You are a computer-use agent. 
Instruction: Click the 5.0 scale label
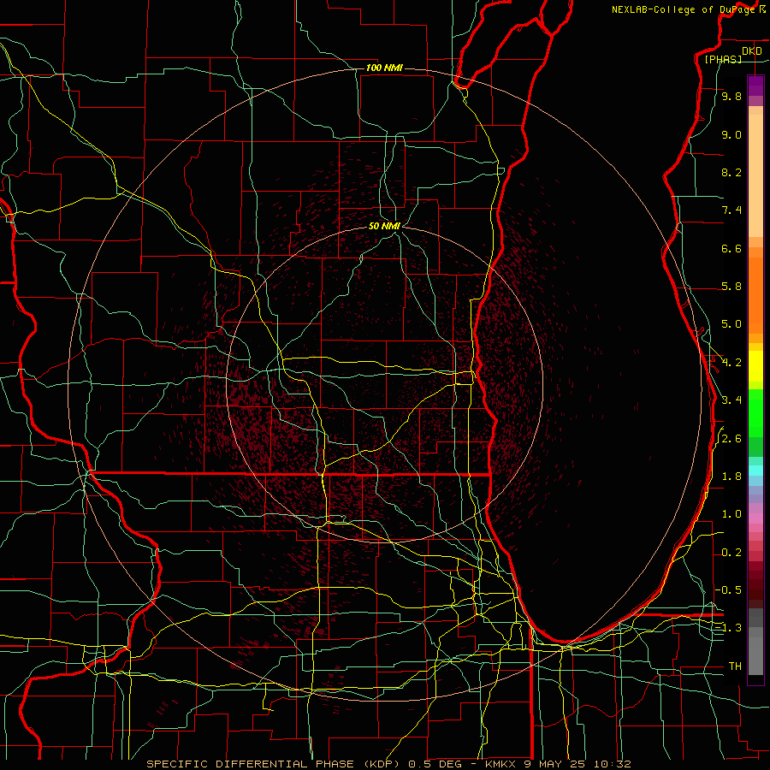point(731,324)
